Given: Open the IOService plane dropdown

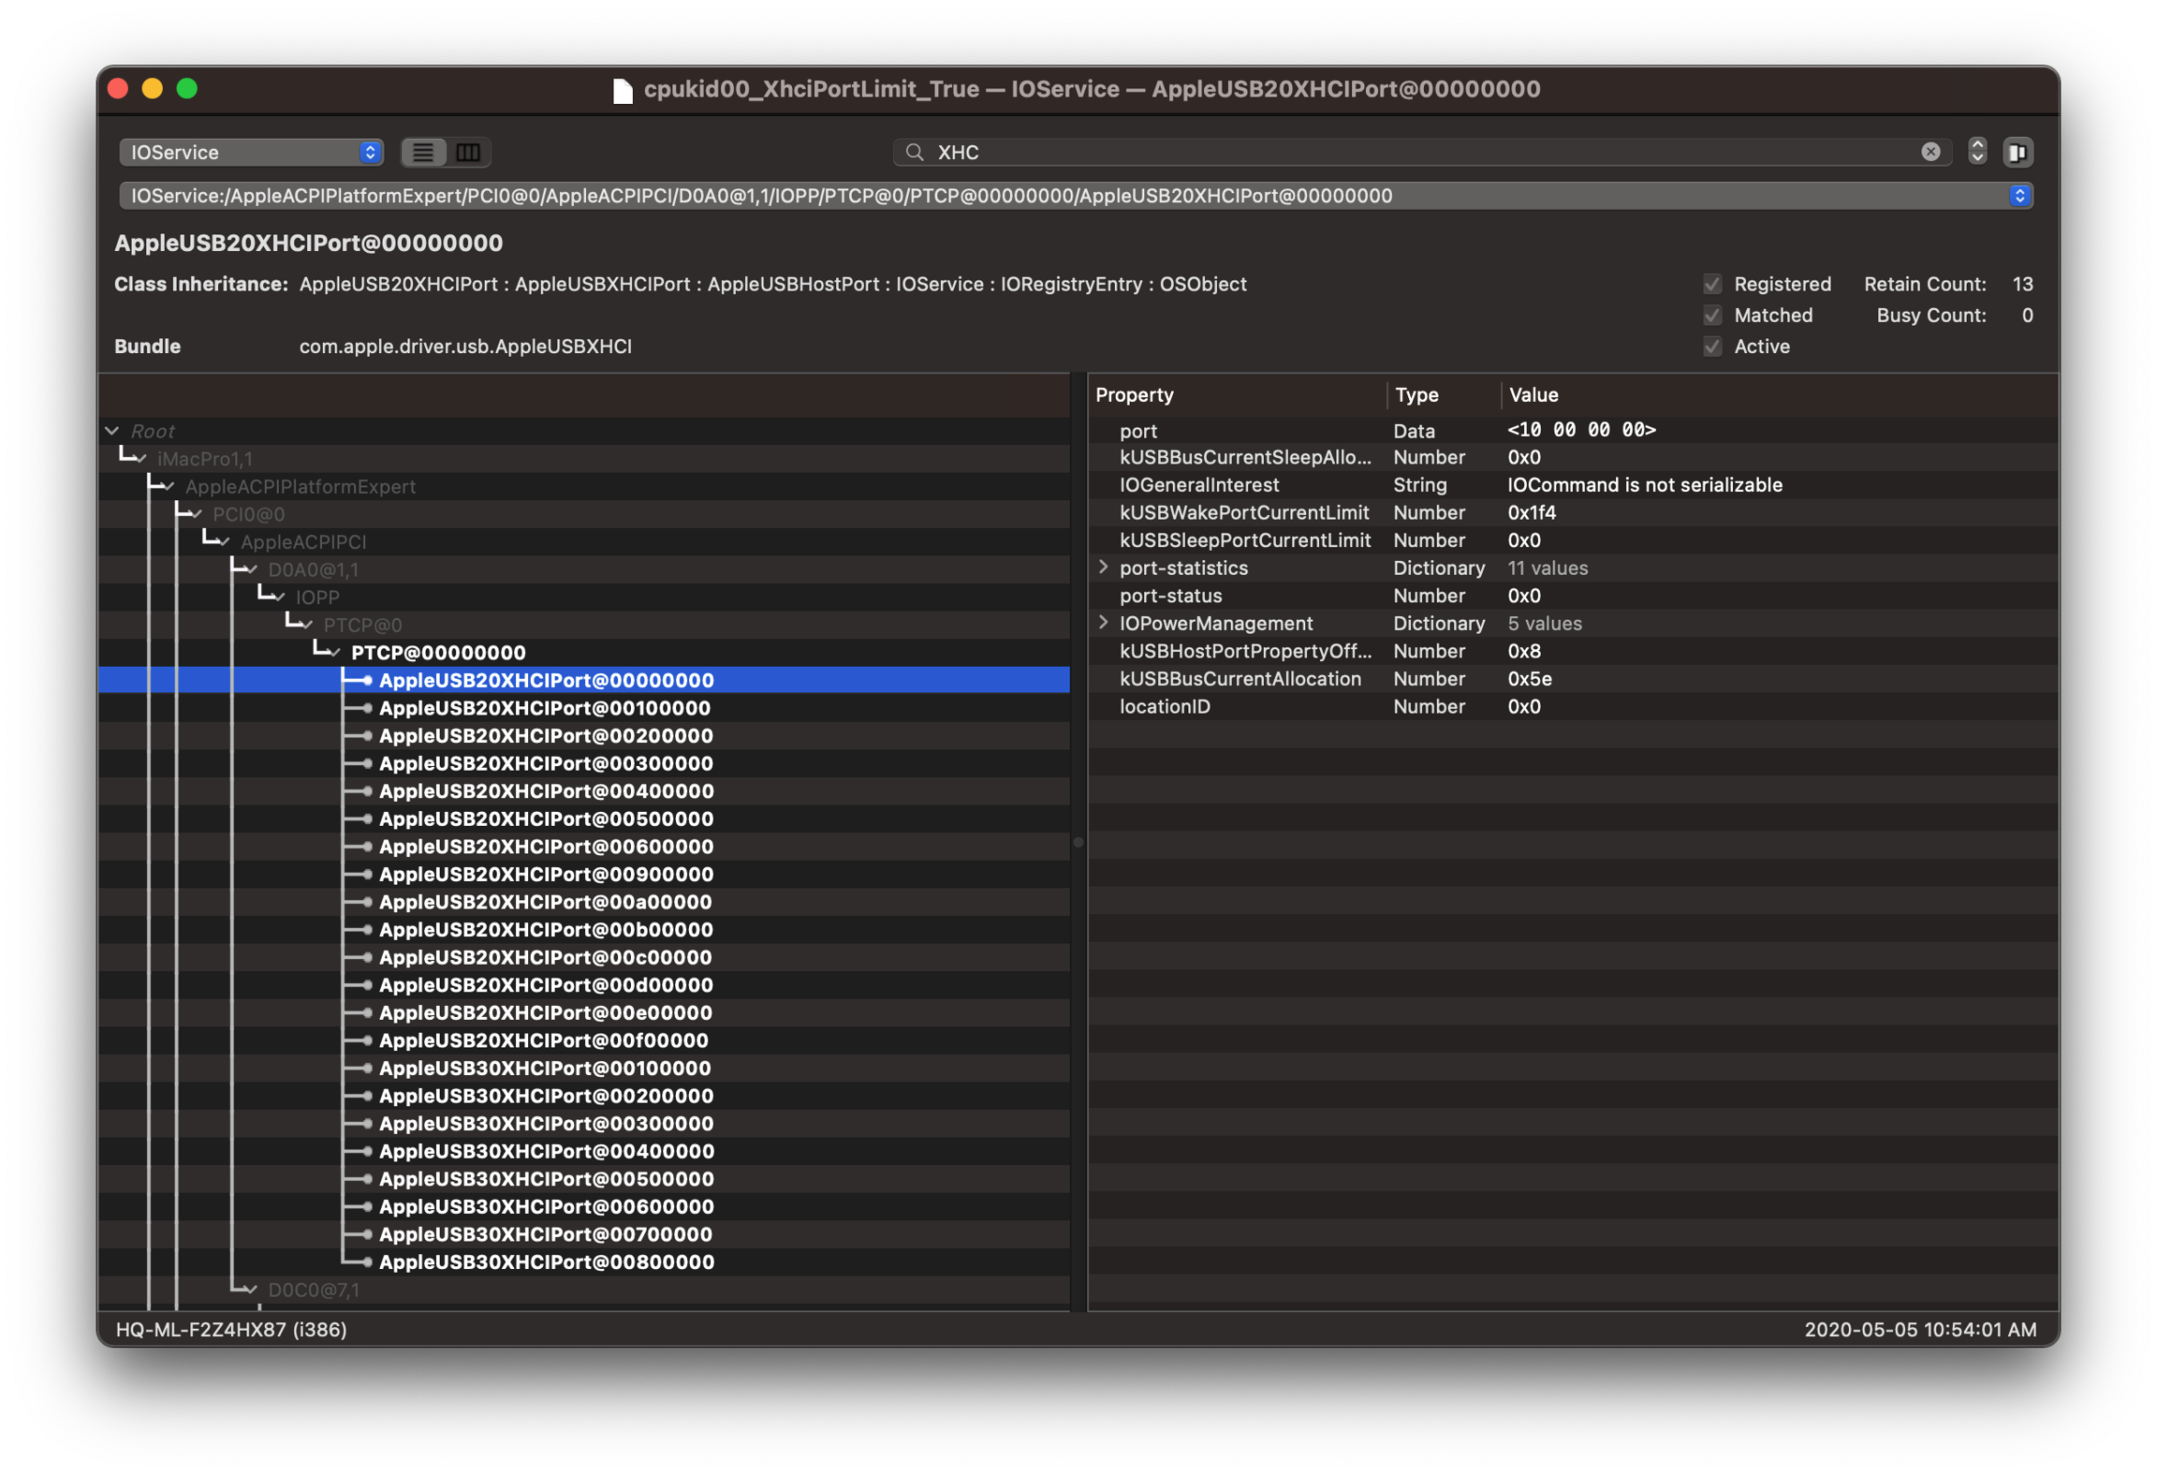Looking at the screenshot, I should [x=251, y=152].
